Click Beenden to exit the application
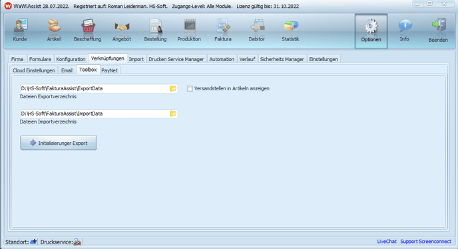 438,31
